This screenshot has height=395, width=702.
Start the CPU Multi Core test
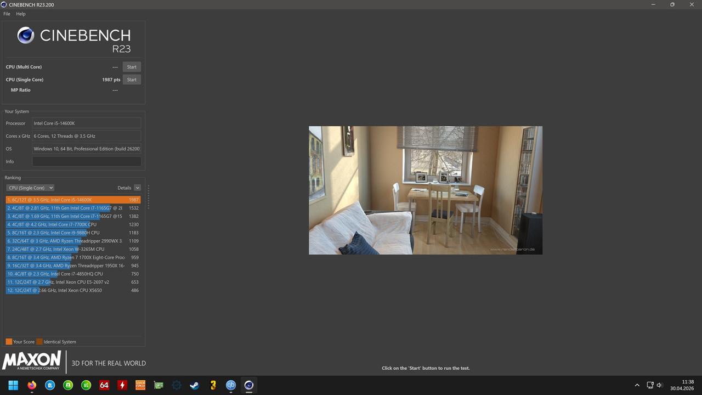pos(132,67)
